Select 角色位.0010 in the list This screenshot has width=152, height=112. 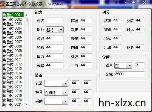click(13, 55)
